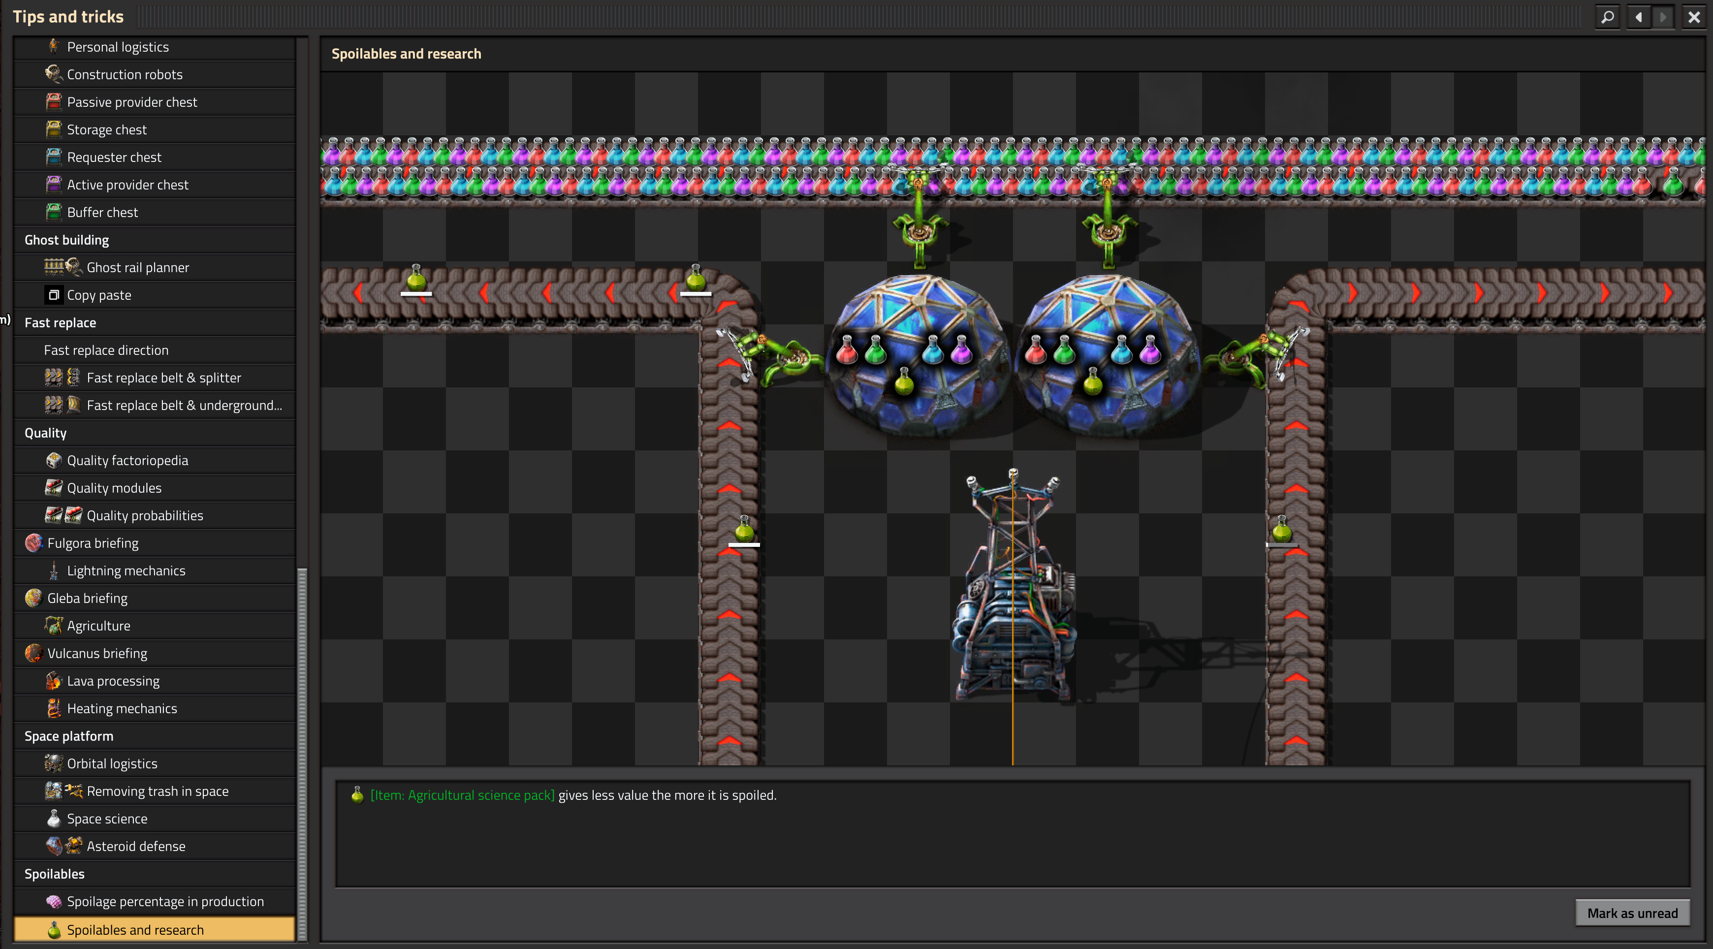1713x949 pixels.
Task: Open the Agricultural science pack item link
Action: click(462, 795)
